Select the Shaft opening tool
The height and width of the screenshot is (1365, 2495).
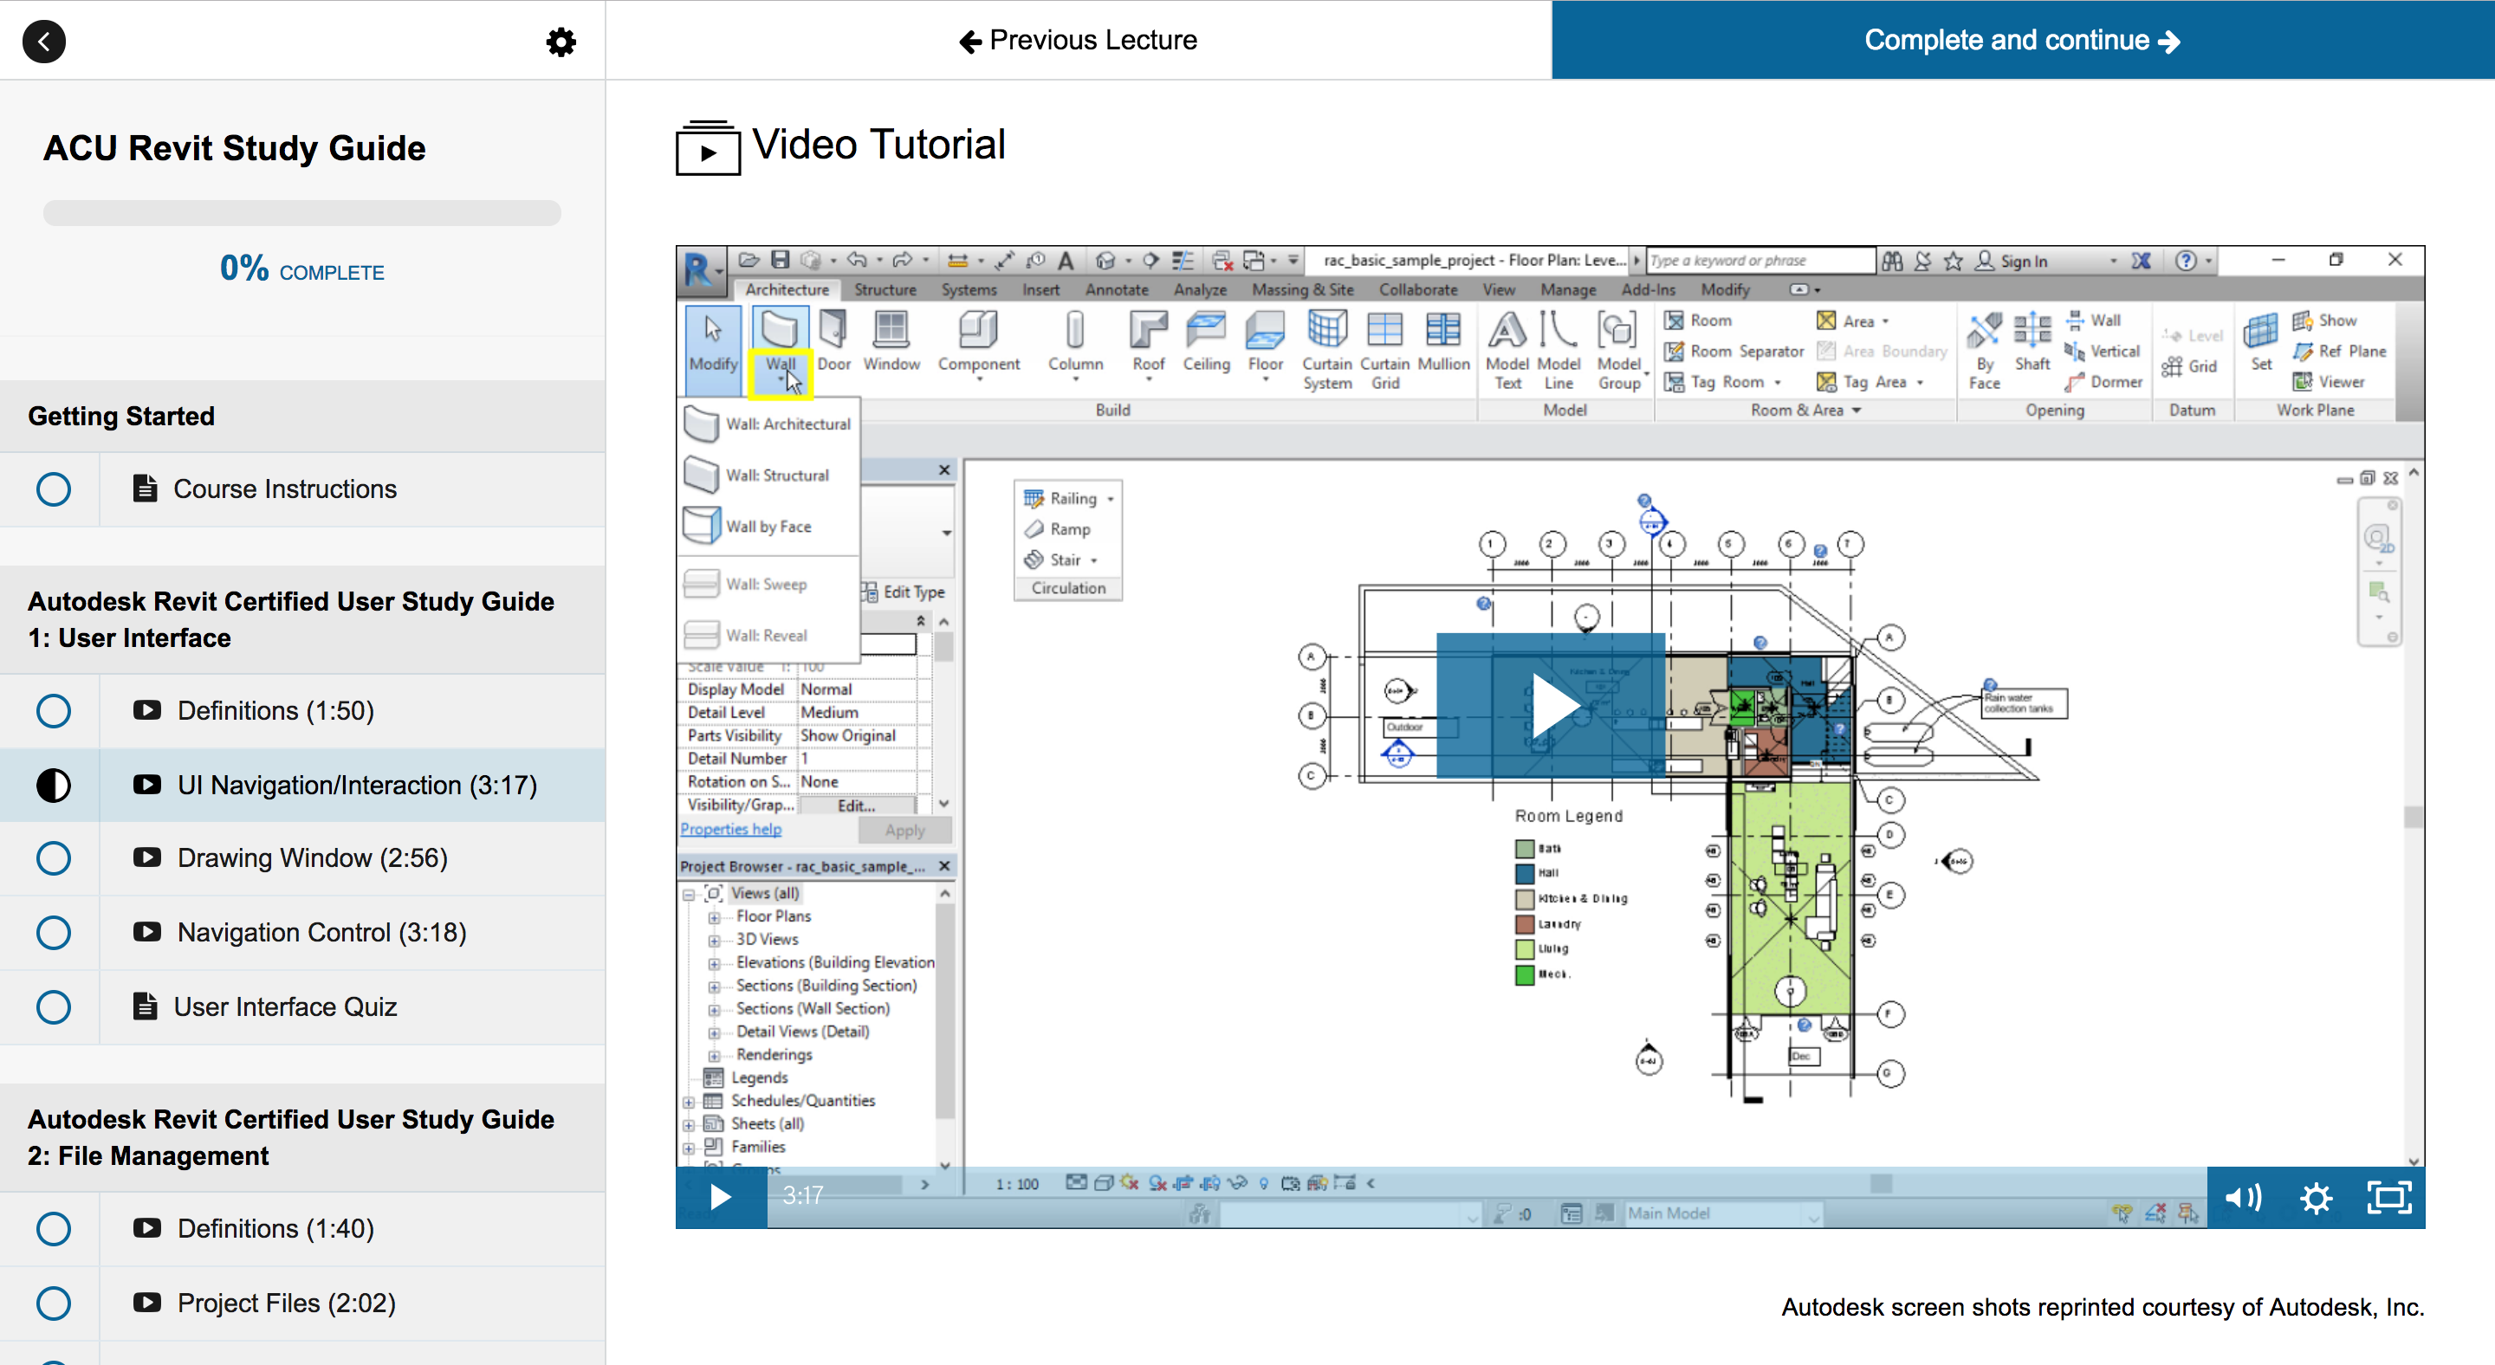coord(2032,340)
